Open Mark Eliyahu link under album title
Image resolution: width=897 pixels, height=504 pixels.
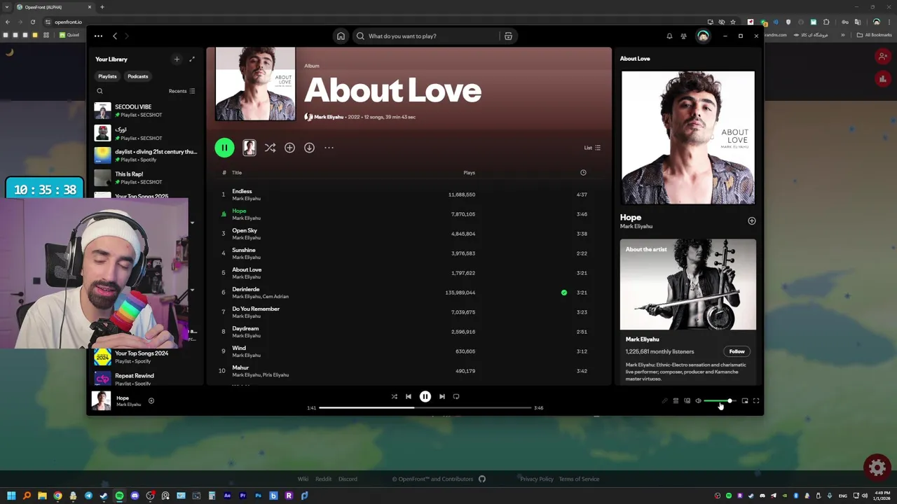[x=329, y=117]
